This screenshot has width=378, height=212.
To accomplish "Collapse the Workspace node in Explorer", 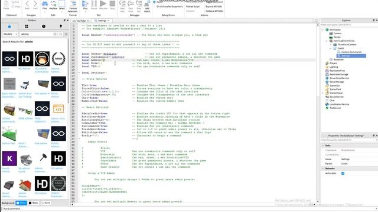I will (x=323, y=29).
